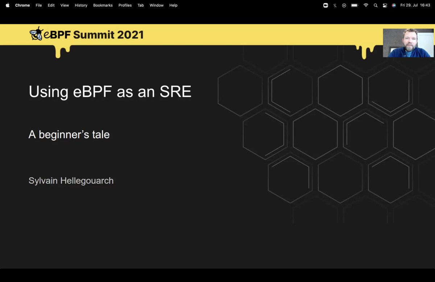435x282 pixels.
Task: Click the screen recording camera icon
Action: (x=326, y=5)
